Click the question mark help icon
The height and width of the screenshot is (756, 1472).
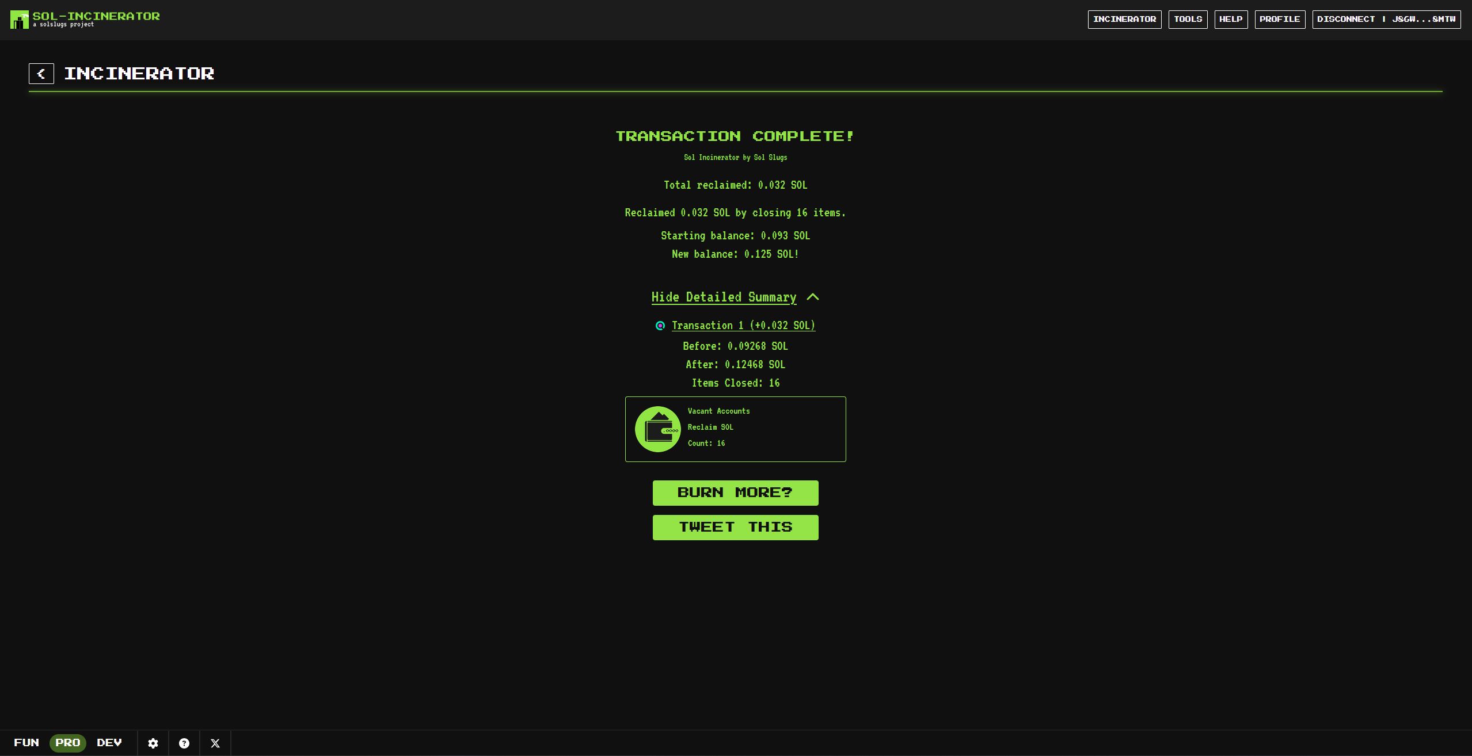(184, 743)
